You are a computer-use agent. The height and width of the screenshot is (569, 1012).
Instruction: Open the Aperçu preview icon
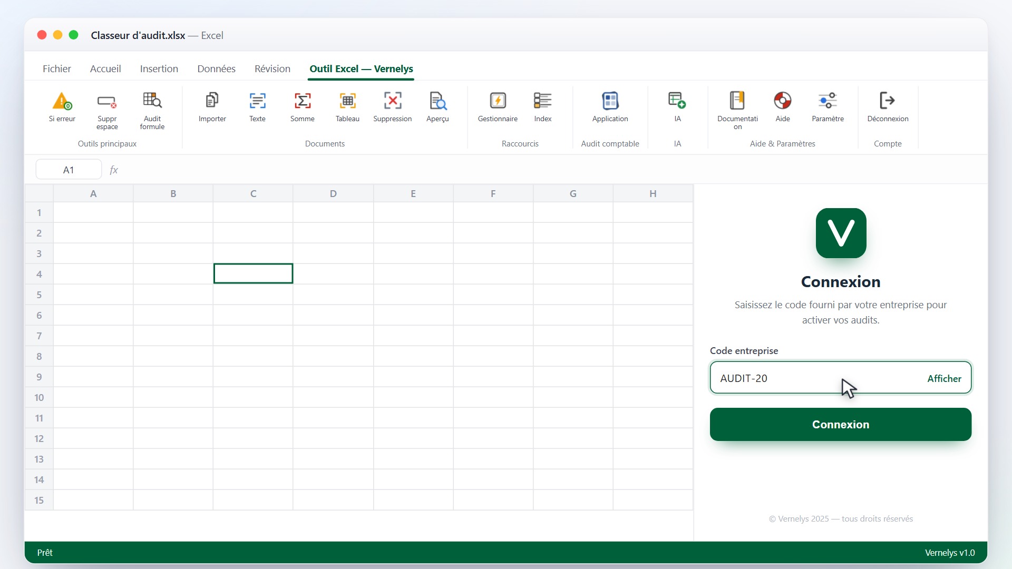click(x=437, y=101)
